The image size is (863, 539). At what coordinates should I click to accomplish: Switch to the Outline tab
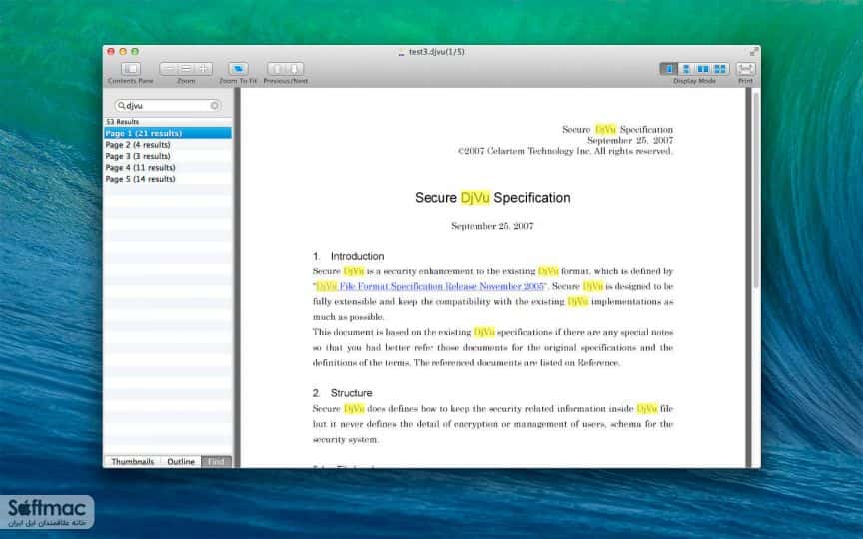click(181, 461)
